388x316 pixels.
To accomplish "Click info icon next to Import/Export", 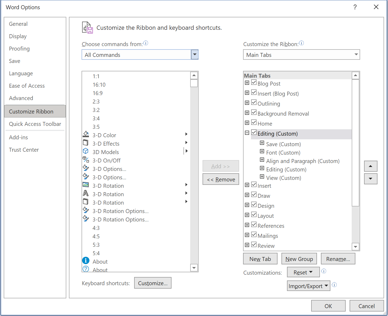I will click(x=334, y=285).
